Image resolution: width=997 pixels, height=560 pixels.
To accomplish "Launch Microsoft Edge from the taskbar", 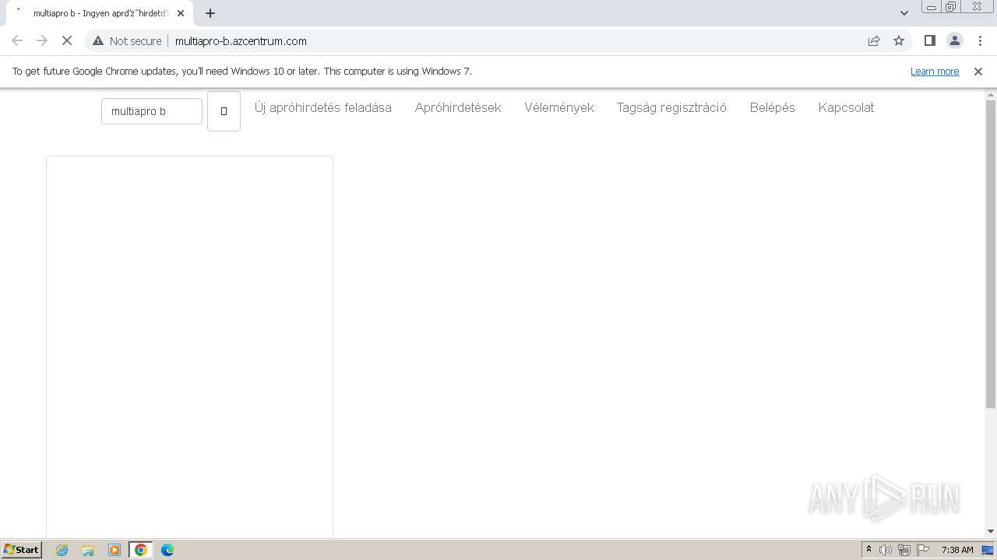I will [x=167, y=550].
